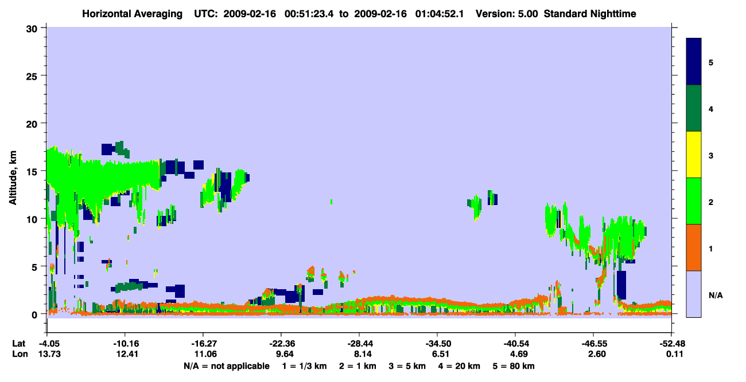Click the 25 km altitude tick label
This screenshot has width=746, height=382.
tap(33, 76)
